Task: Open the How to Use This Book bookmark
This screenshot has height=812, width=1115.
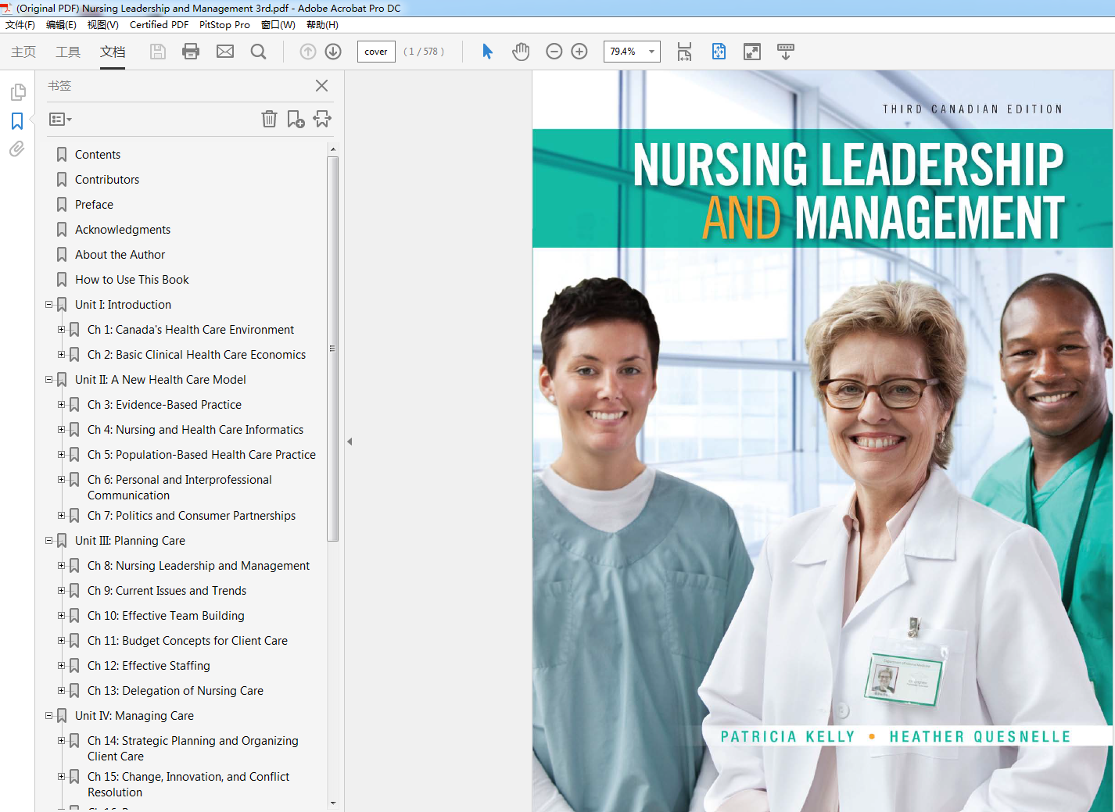Action: [132, 280]
